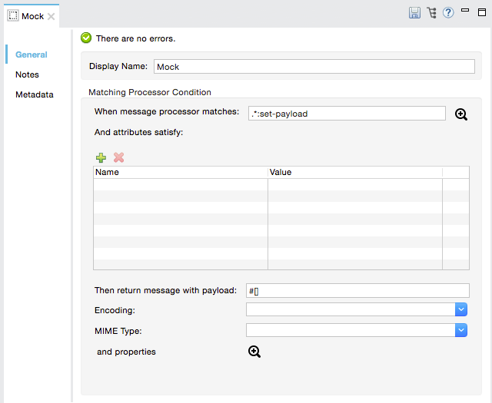Close the Mock editor tab
The width and height of the screenshot is (492, 403).
coord(52,16)
